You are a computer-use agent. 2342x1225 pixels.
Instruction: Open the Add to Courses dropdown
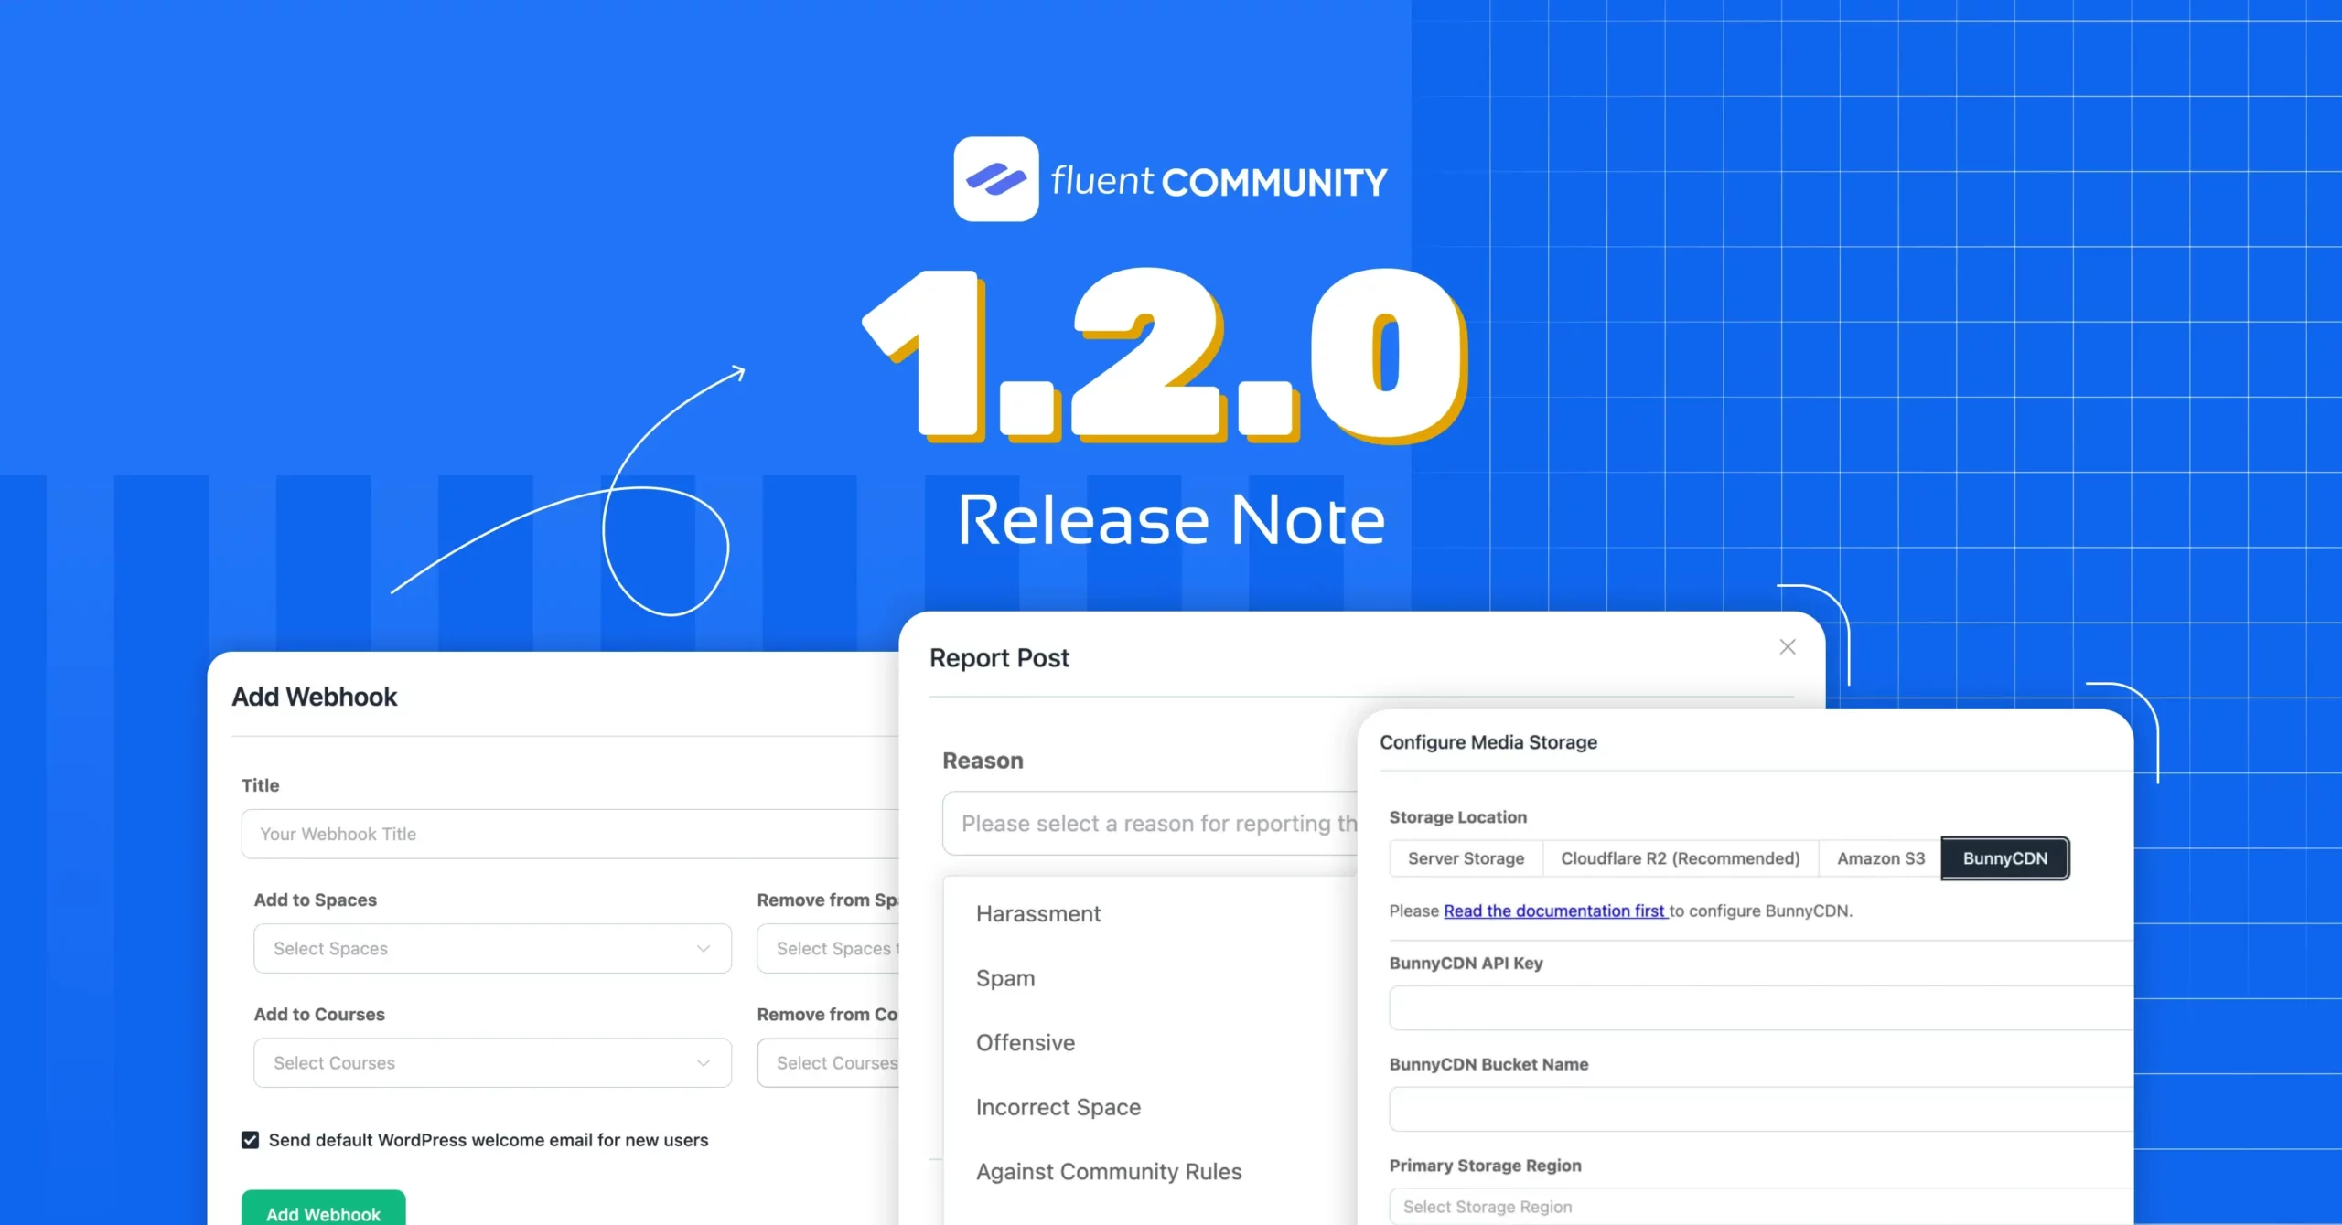pyautogui.click(x=492, y=1063)
